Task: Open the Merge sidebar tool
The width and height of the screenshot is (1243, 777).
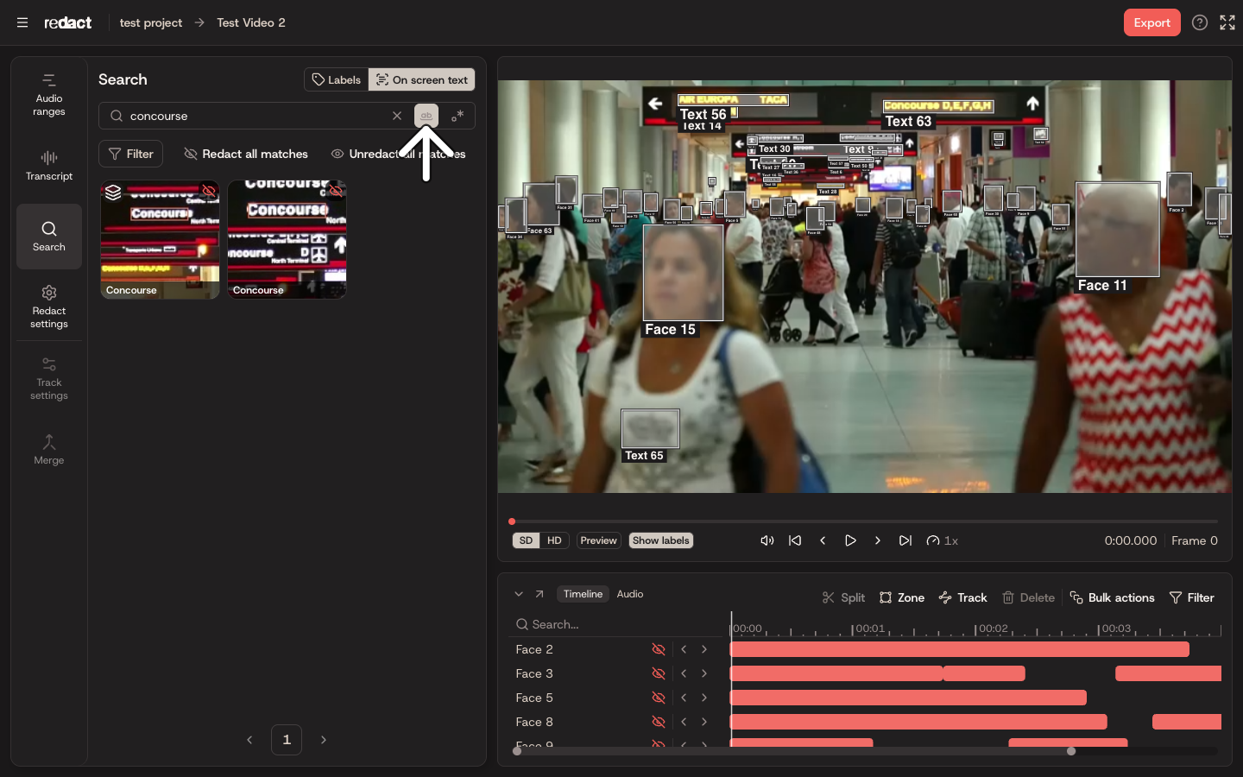Action: tap(49, 450)
